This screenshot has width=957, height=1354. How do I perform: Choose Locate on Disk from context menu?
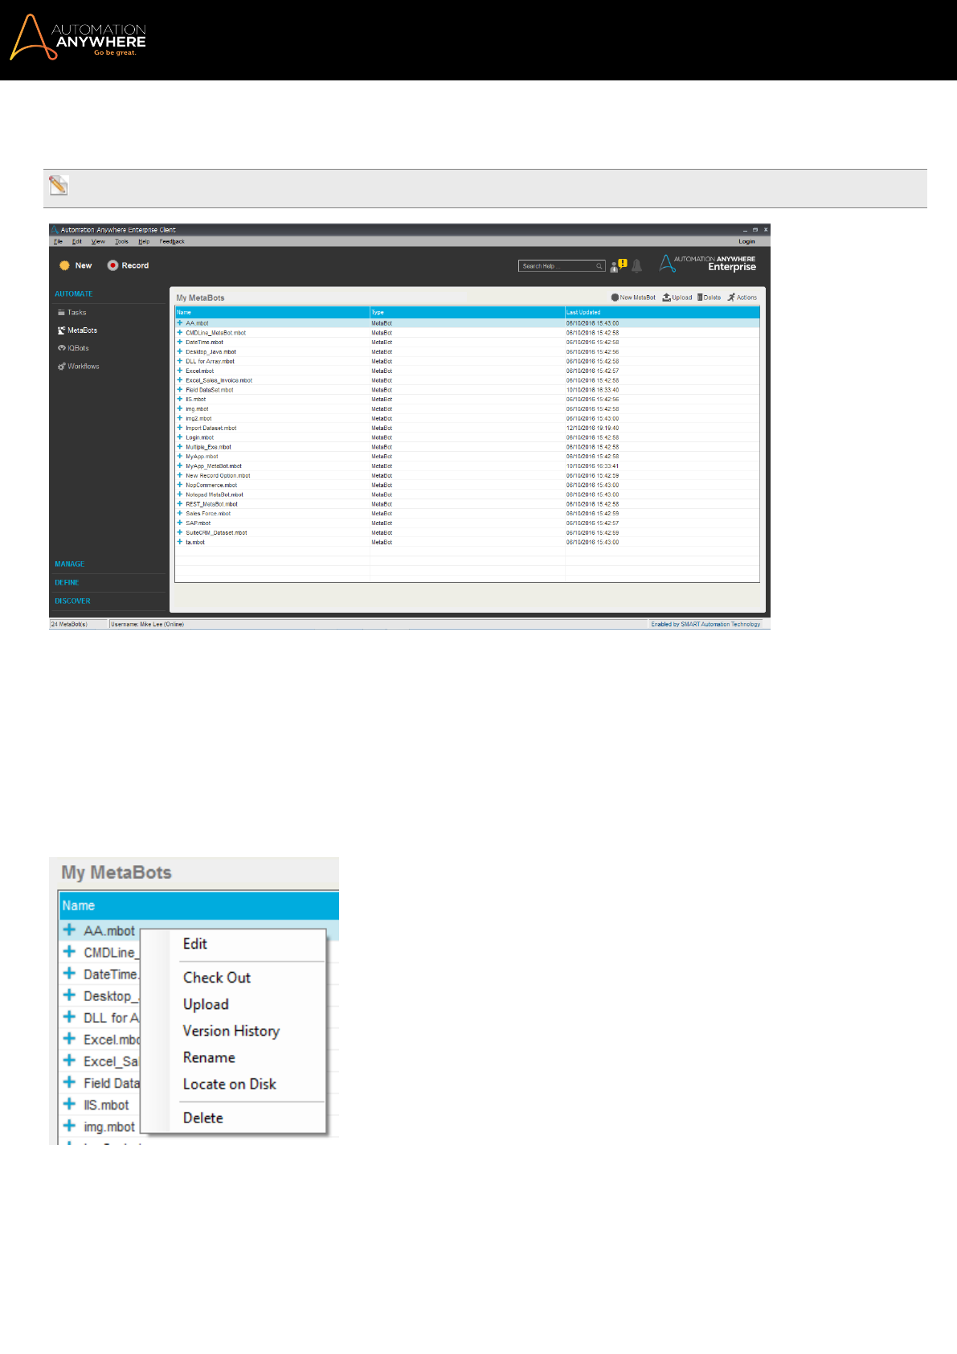click(230, 1084)
